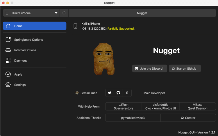The image size is (218, 136).
Task: Click Join the Discord button
Action: 150,68
